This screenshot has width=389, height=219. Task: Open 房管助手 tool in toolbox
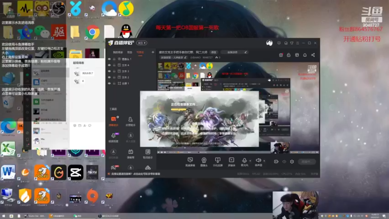130,121
